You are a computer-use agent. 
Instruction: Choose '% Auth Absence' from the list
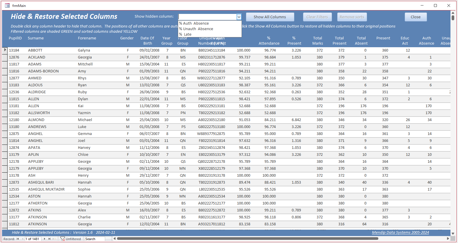(x=210, y=23)
